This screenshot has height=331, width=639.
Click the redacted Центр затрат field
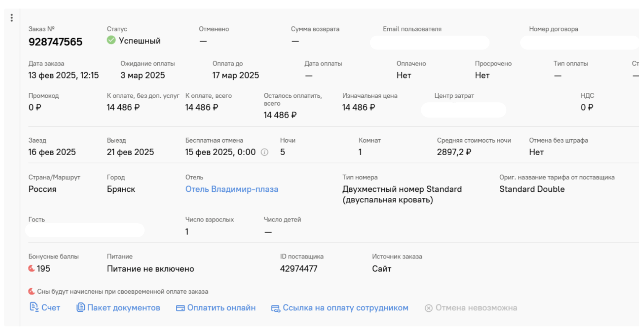click(464, 110)
